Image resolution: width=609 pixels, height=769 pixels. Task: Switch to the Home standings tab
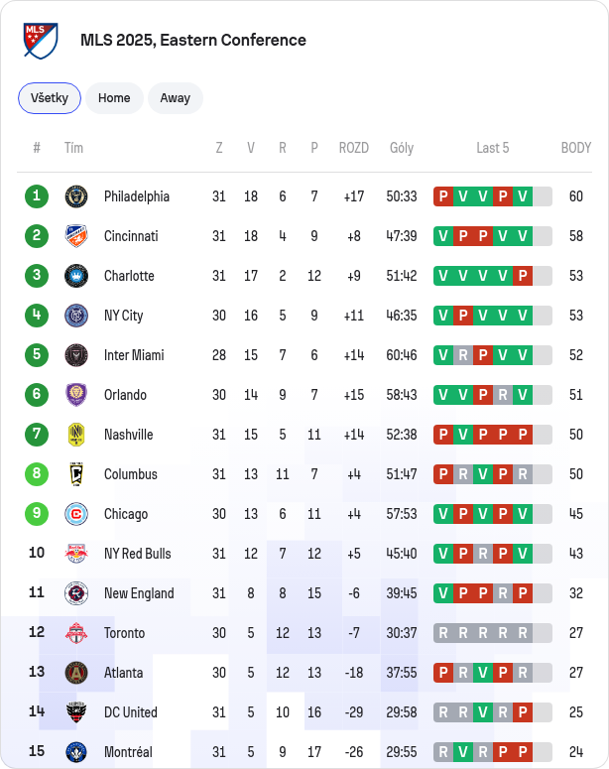[114, 98]
